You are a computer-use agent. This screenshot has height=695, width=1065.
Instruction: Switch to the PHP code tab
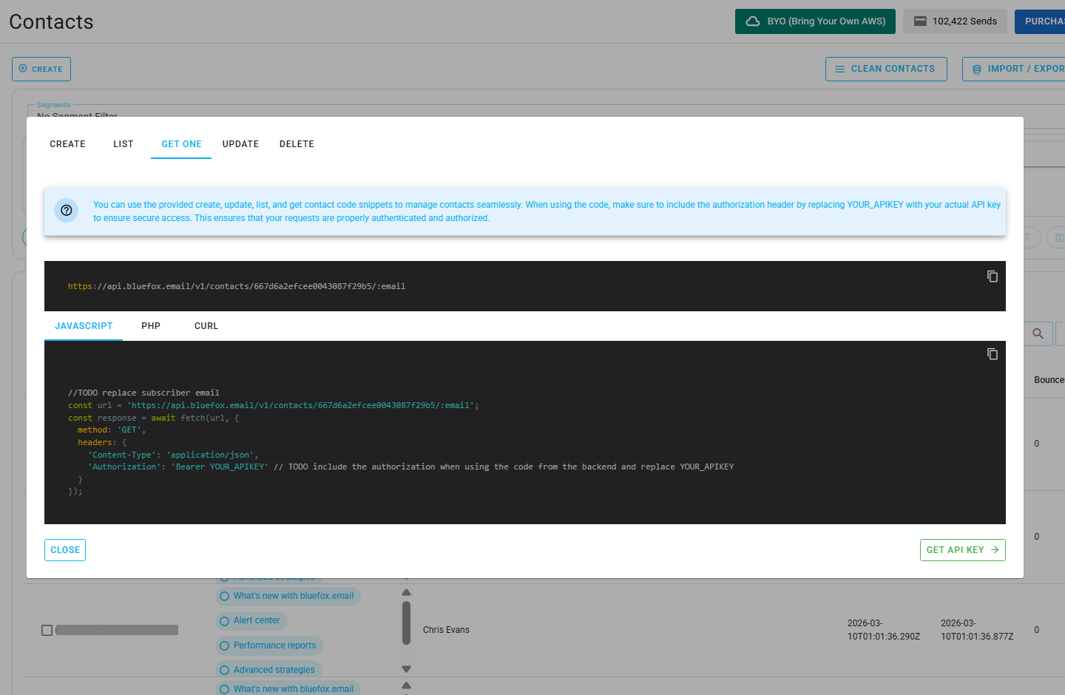(151, 325)
